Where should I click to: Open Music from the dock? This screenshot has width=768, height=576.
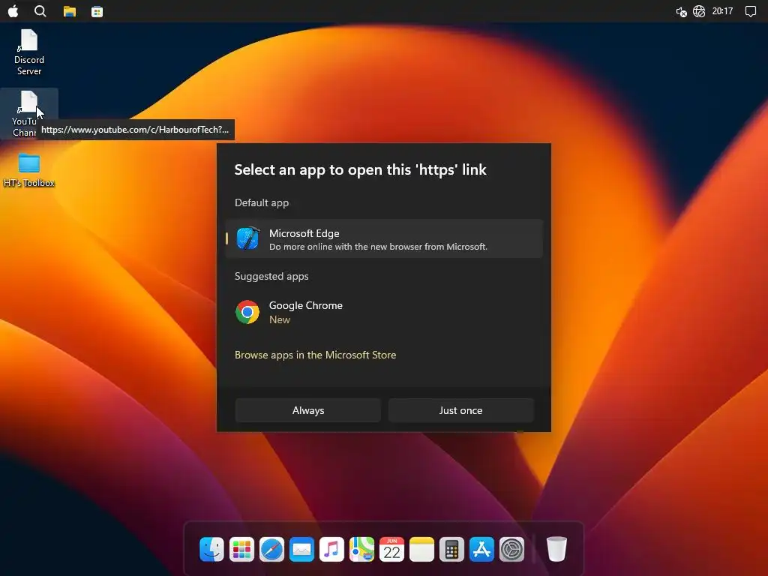(x=331, y=549)
